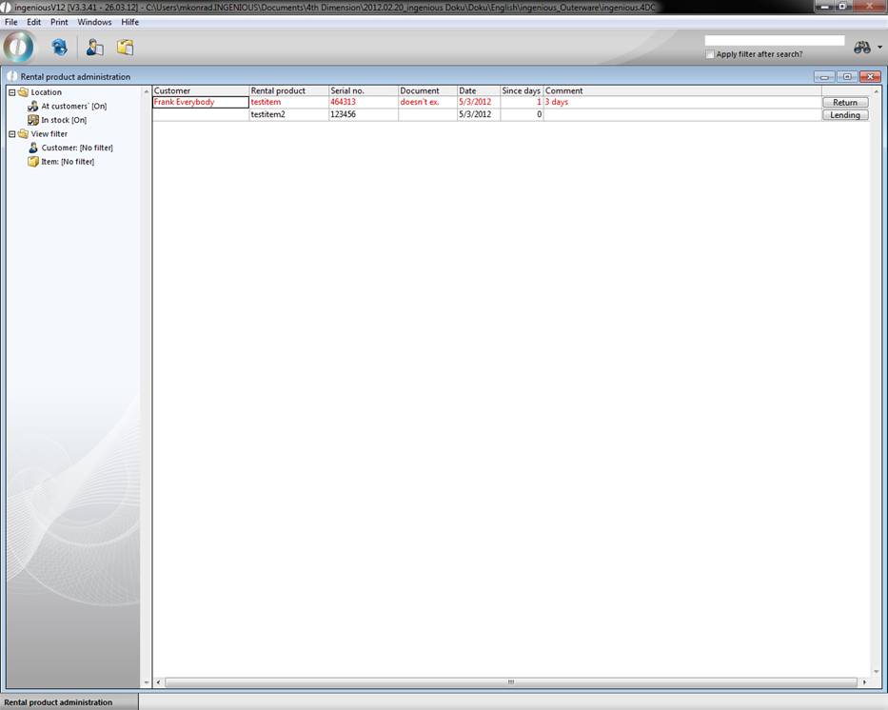Open the customer document toolbar icon

coord(94,48)
